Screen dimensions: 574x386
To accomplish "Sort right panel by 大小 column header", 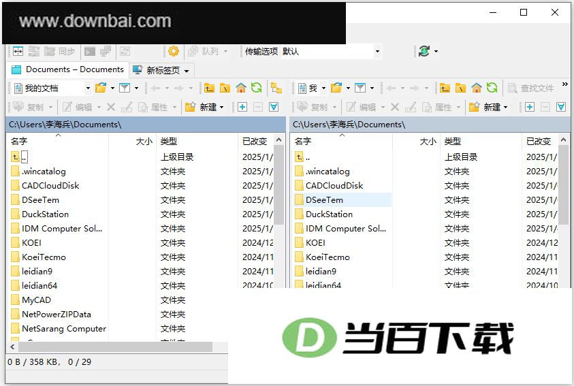I will (417, 141).
